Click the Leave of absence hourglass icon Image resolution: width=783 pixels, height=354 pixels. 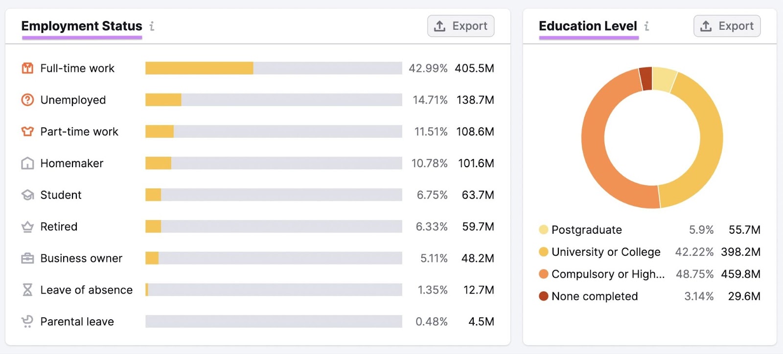27,289
